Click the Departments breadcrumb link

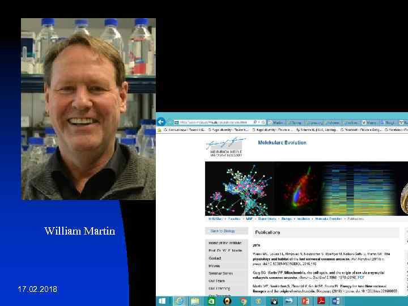pos(267,219)
